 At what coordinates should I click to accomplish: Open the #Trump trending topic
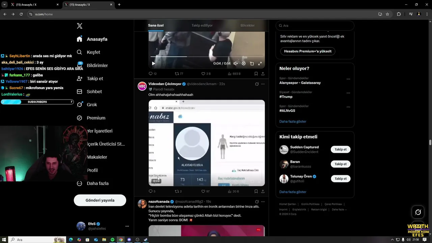tap(286, 97)
